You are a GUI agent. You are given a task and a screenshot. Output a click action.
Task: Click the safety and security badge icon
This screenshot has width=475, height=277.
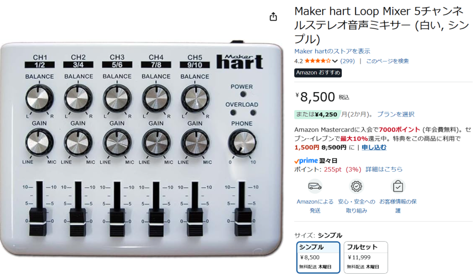coord(356,186)
